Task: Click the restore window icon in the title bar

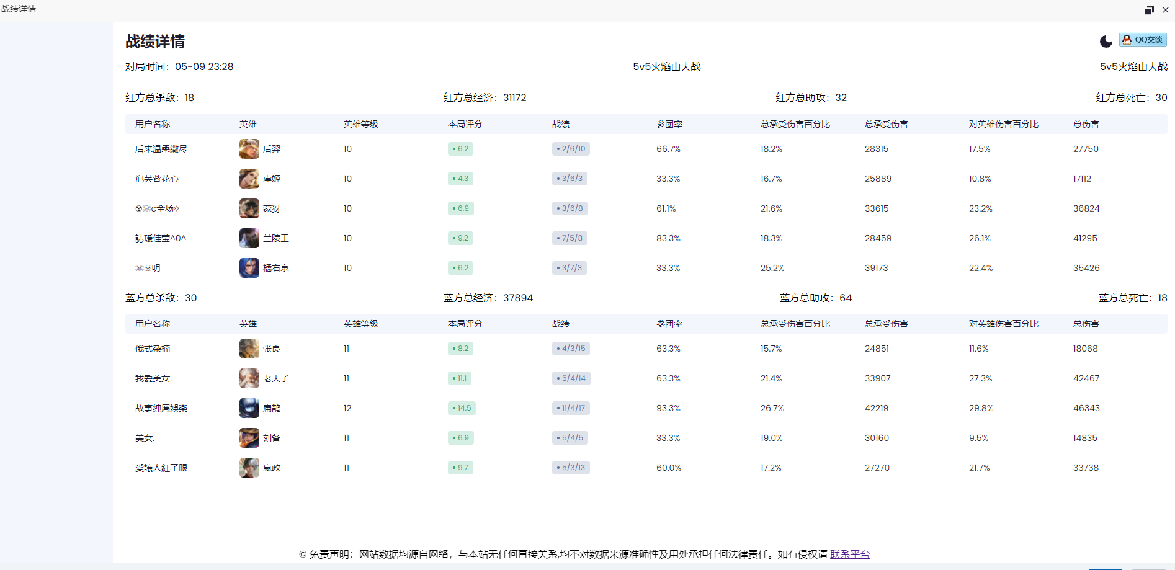Action: pyautogui.click(x=1149, y=9)
